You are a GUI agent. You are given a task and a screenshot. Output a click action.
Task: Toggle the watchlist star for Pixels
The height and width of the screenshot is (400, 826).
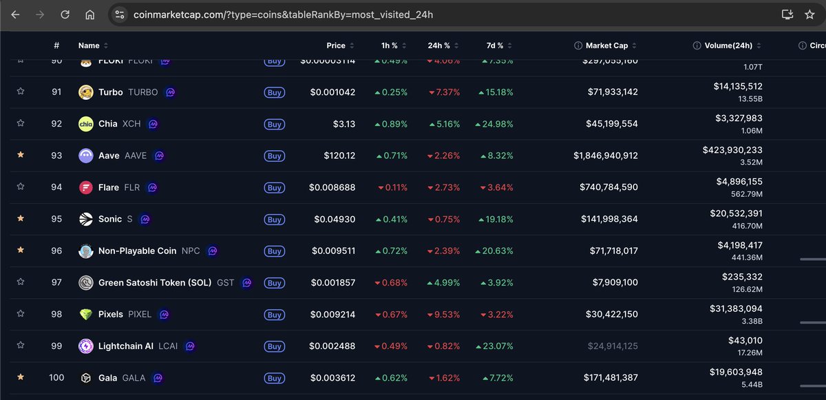tap(20, 314)
